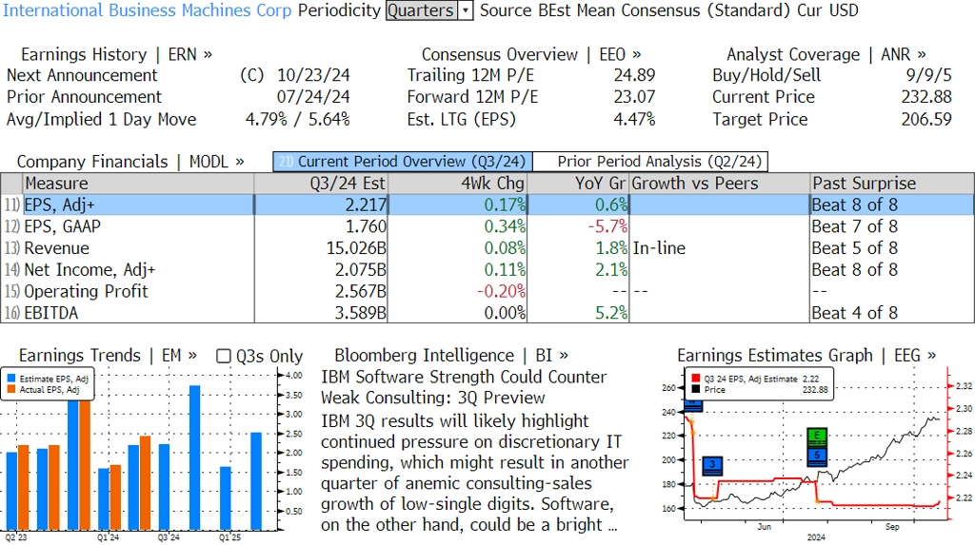Enable the Q3s Only checkbox
Viewport: 975px width, 545px height.
pyautogui.click(x=224, y=356)
